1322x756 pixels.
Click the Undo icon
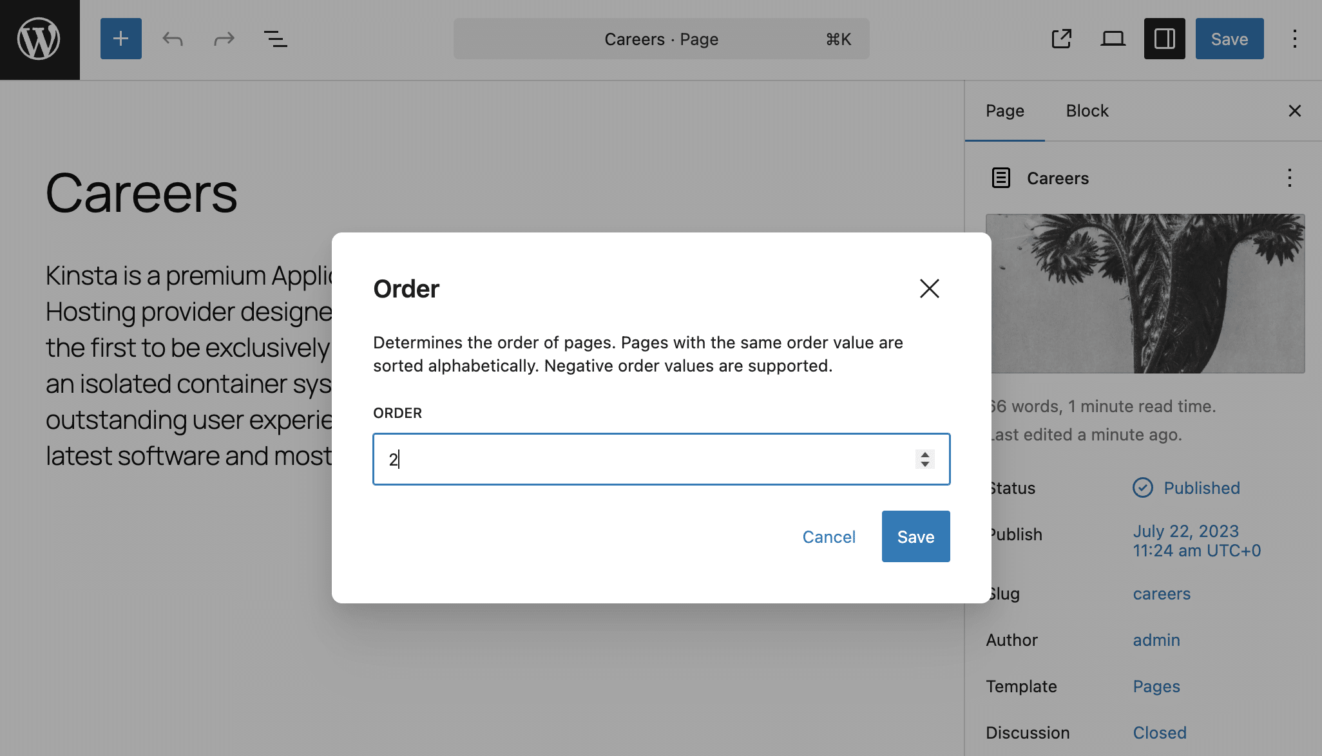click(172, 39)
